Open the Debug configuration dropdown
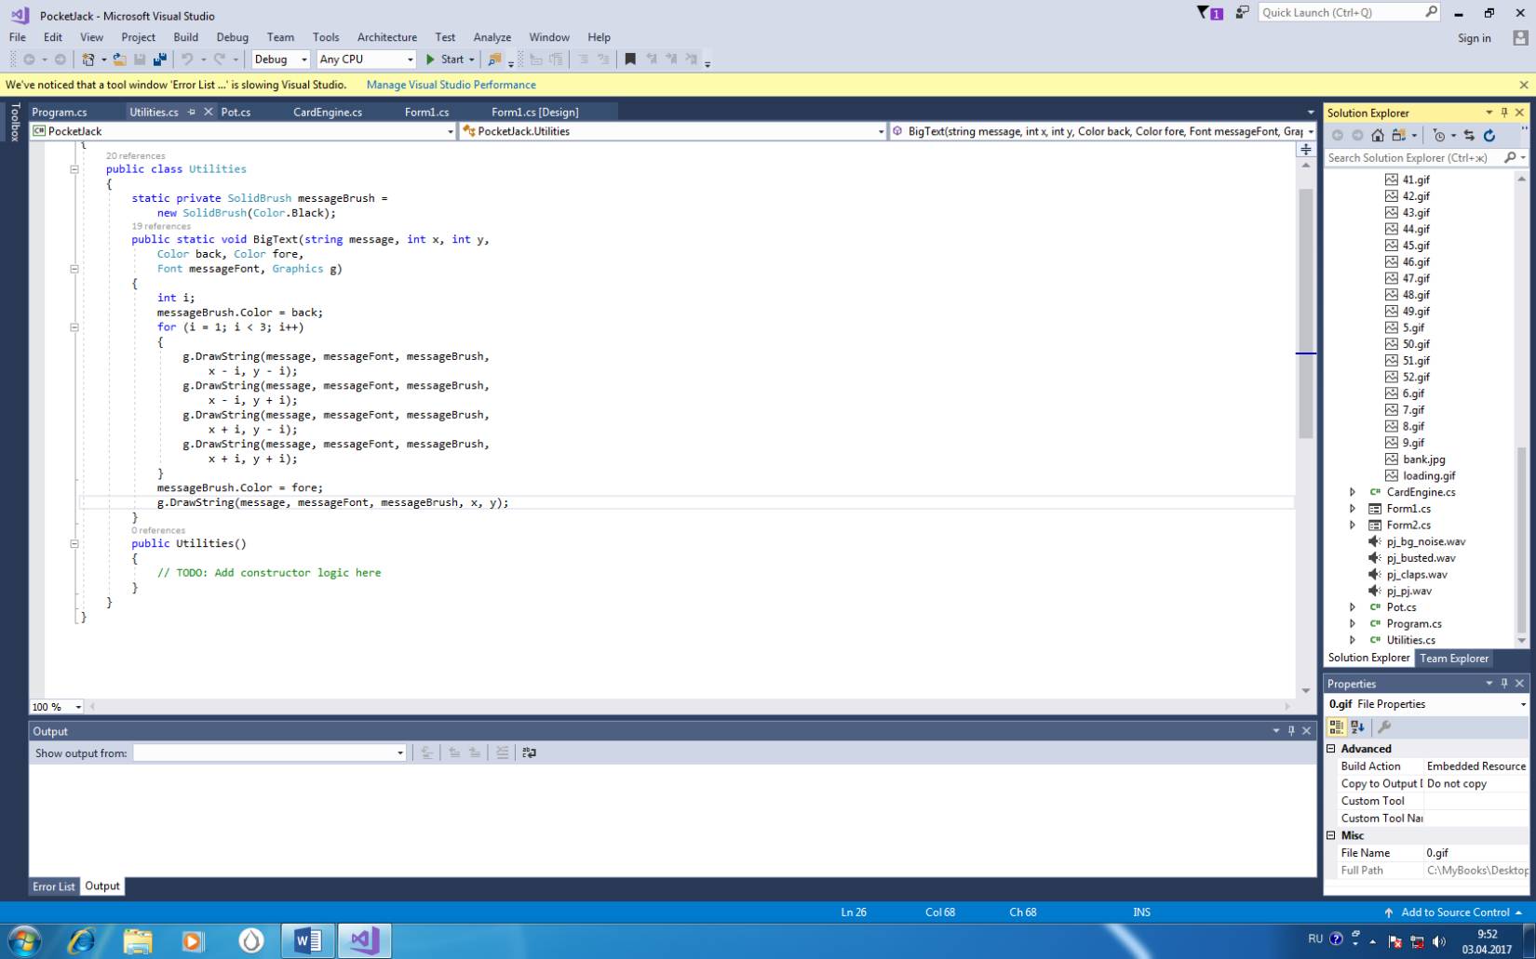The height and width of the screenshot is (959, 1536). coord(280,60)
